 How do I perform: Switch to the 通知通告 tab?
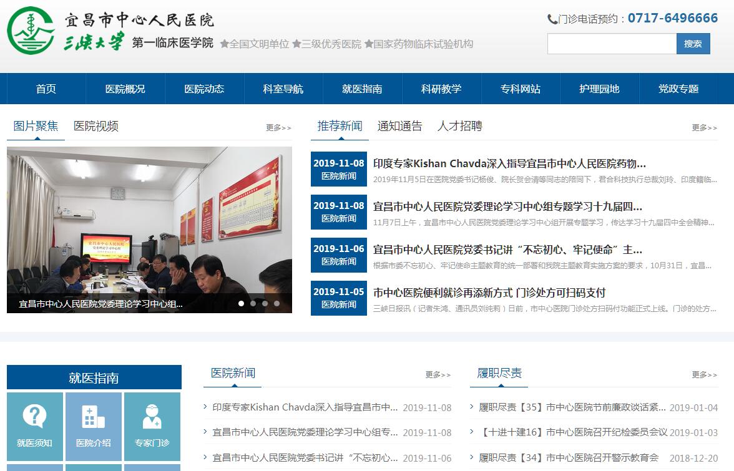[399, 126]
